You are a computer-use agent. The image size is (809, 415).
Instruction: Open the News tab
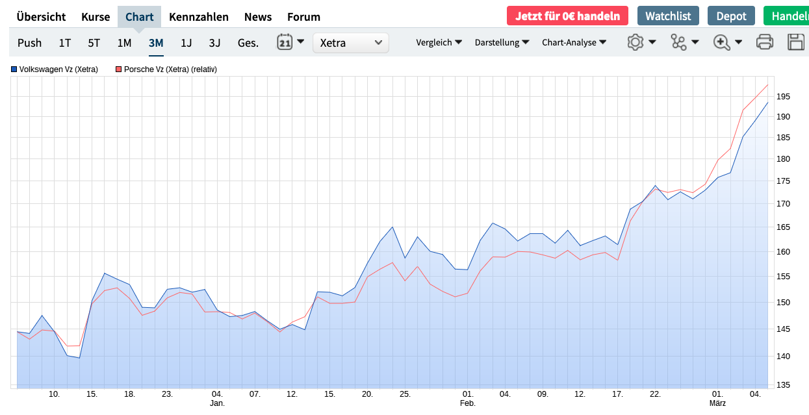(x=258, y=17)
